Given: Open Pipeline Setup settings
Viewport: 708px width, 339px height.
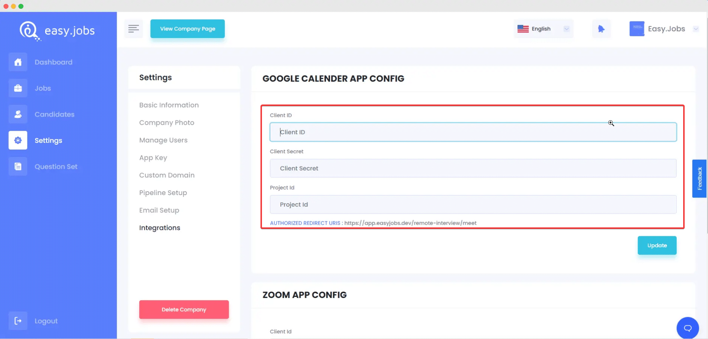Looking at the screenshot, I should pyautogui.click(x=163, y=193).
